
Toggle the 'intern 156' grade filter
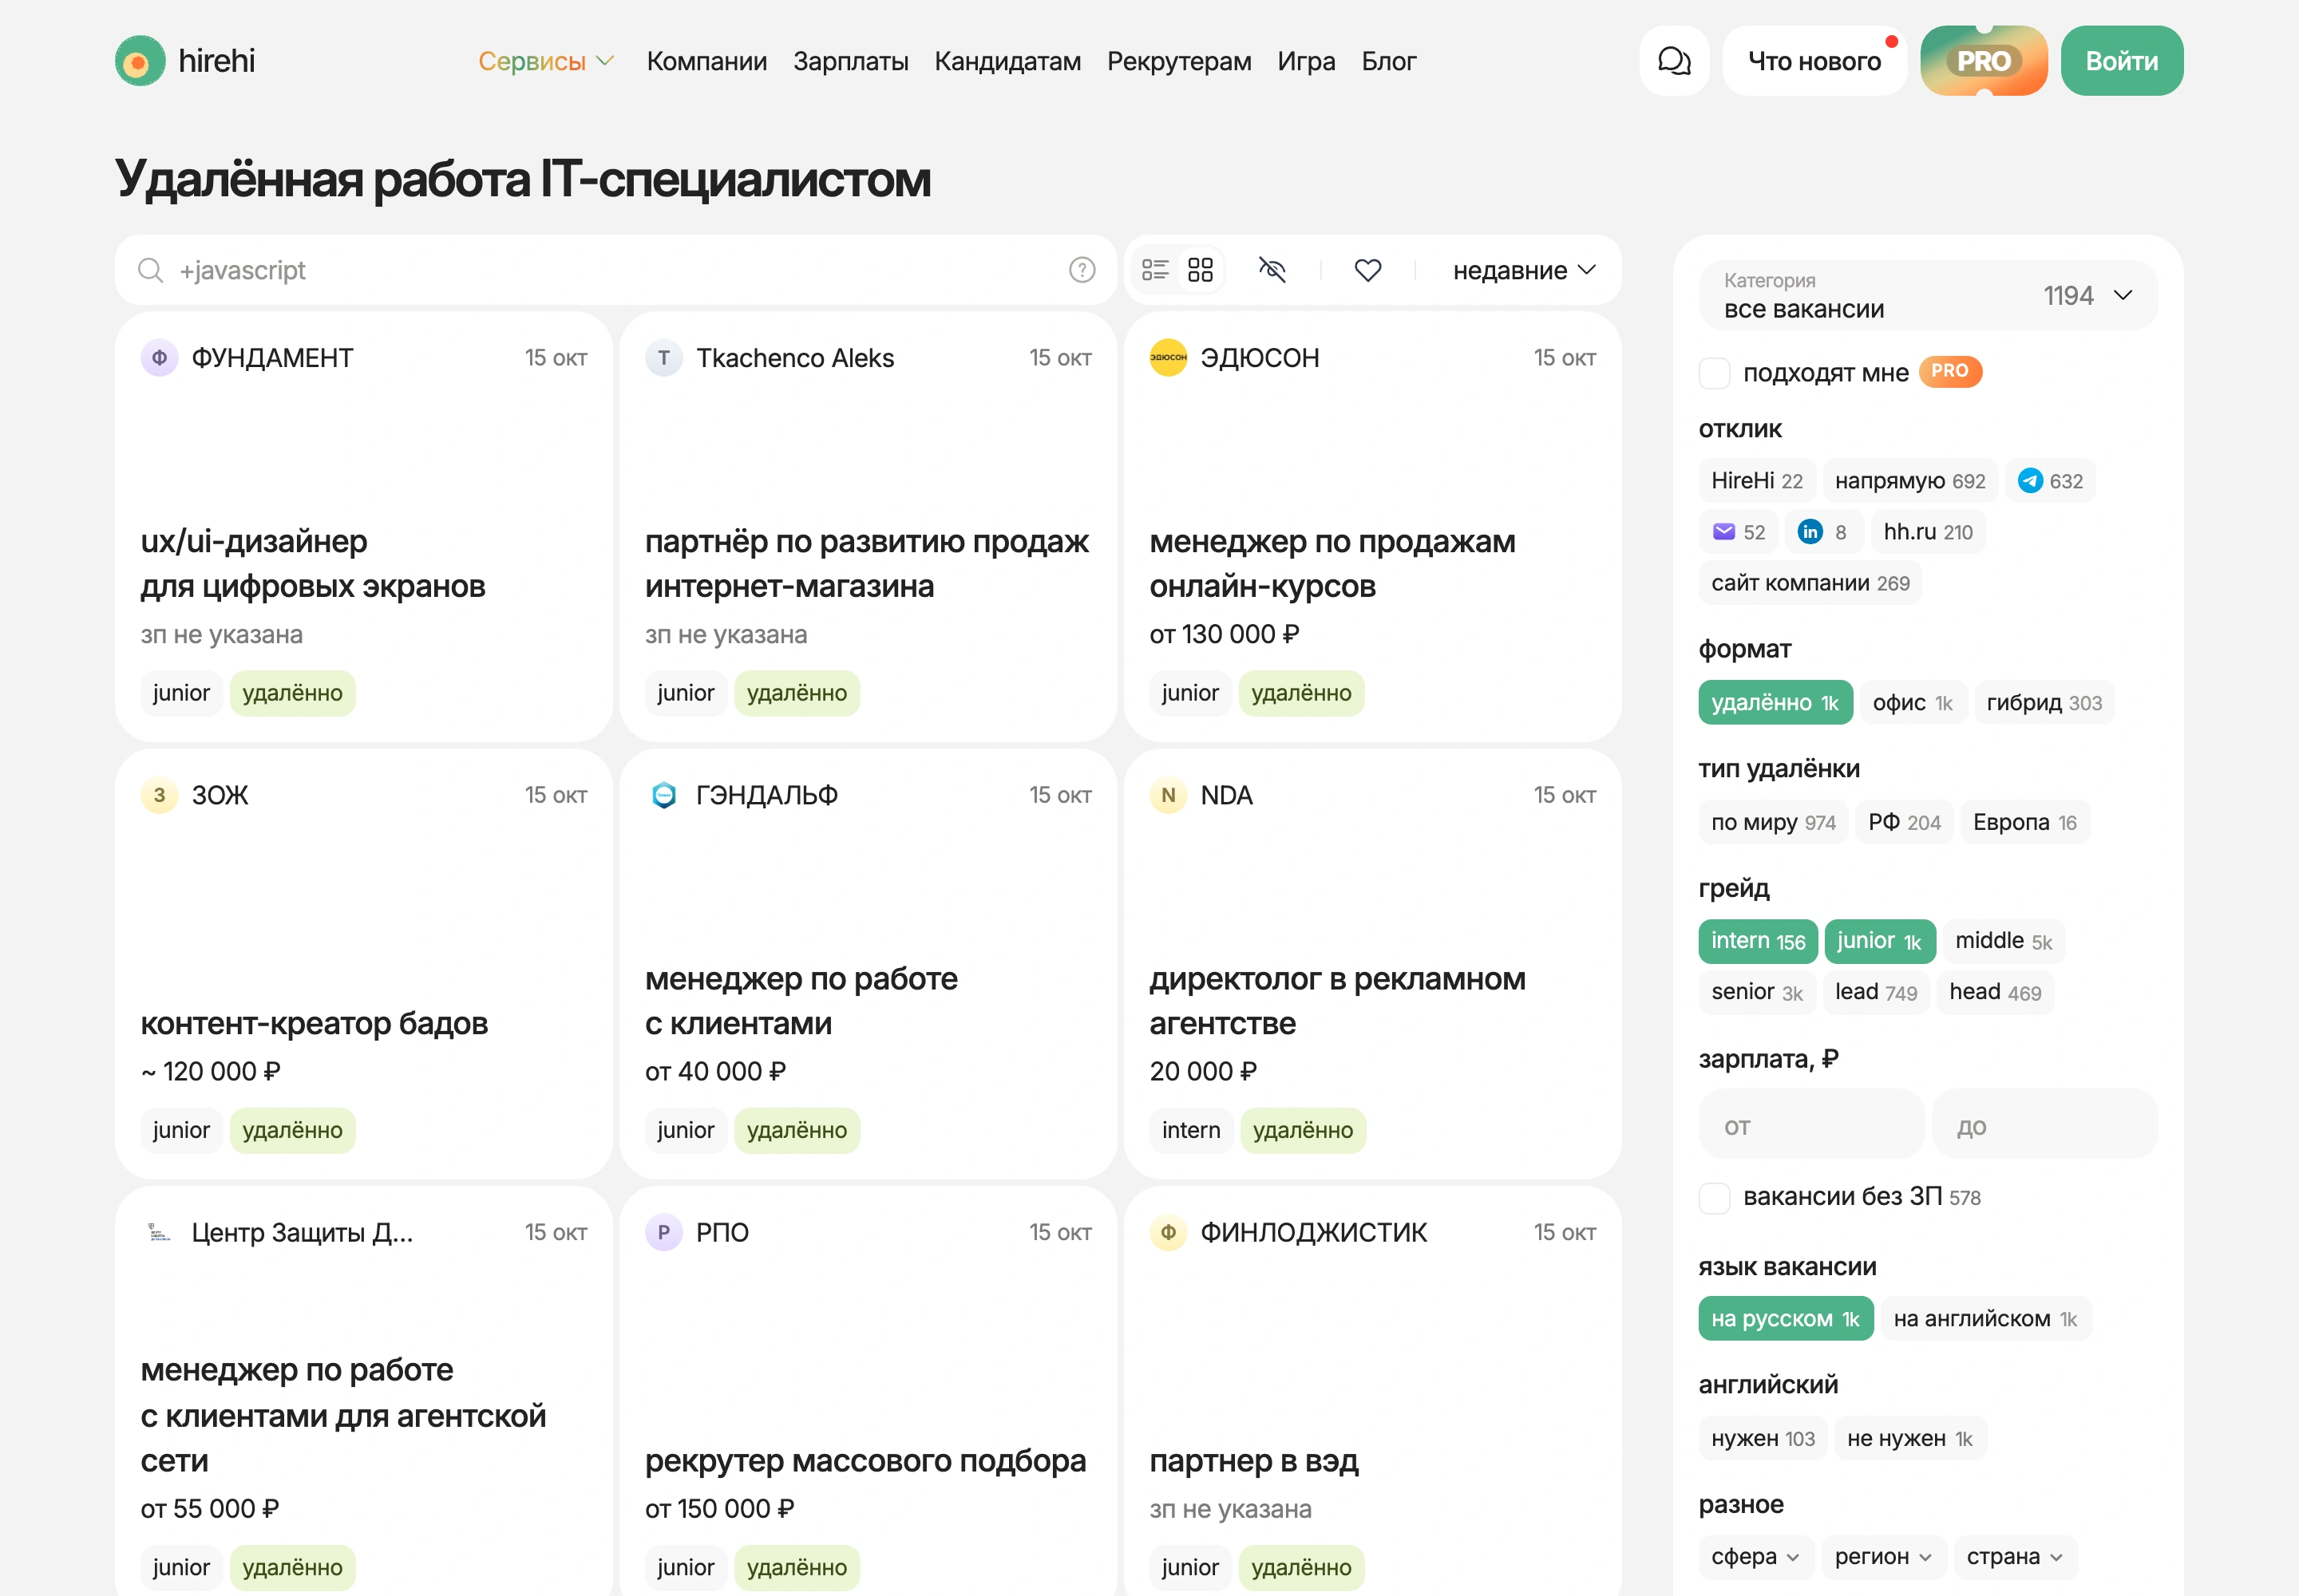[x=1758, y=941]
